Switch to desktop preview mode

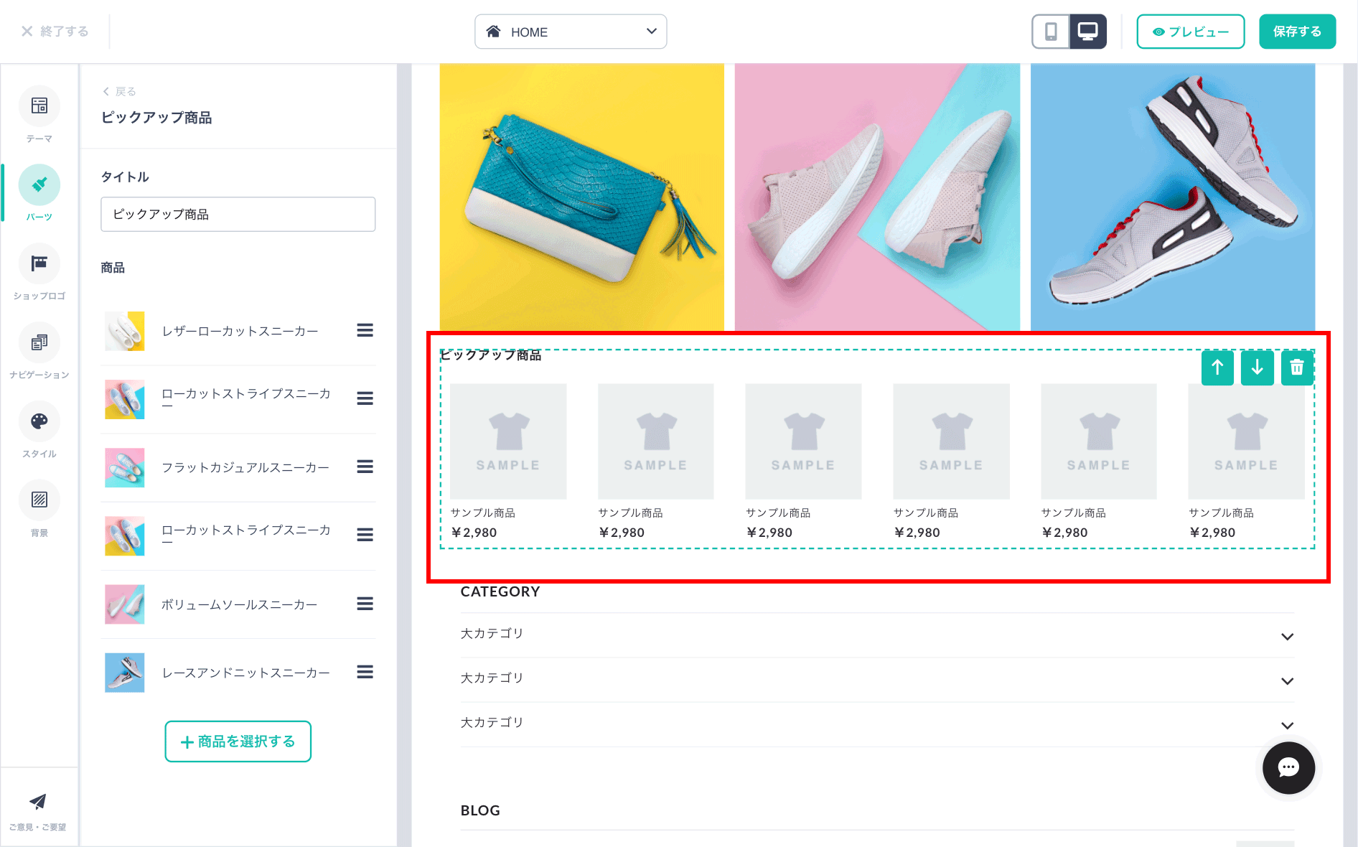(x=1088, y=32)
